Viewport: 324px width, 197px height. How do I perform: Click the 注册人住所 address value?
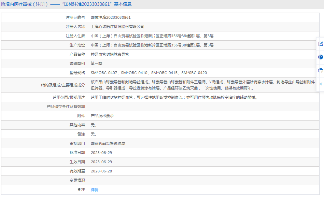click(x=152, y=36)
